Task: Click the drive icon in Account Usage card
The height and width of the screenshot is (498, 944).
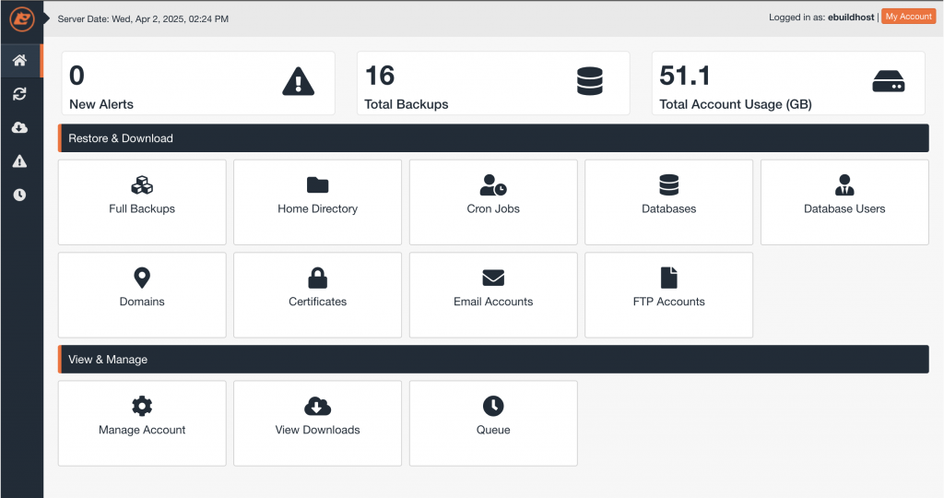Action: coord(889,81)
